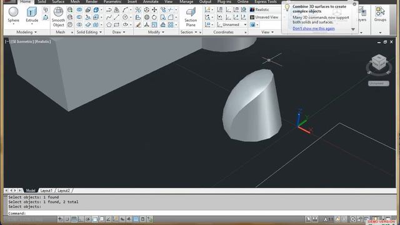Open the Realistic visual style dropdown
This screenshot has height=225, width=400.
click(x=264, y=10)
